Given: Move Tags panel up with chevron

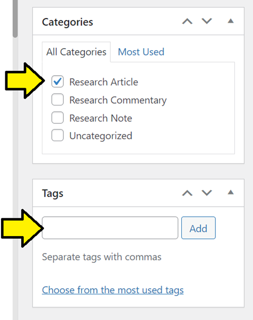Looking at the screenshot, I should tap(187, 193).
